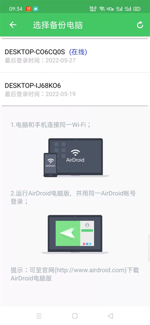Click the page scrollbar on right edge
The image size is (150, 325).
click(149, 248)
